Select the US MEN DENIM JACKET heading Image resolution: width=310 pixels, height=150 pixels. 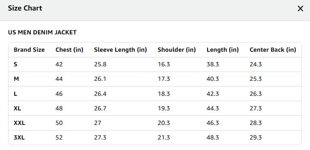(x=42, y=32)
